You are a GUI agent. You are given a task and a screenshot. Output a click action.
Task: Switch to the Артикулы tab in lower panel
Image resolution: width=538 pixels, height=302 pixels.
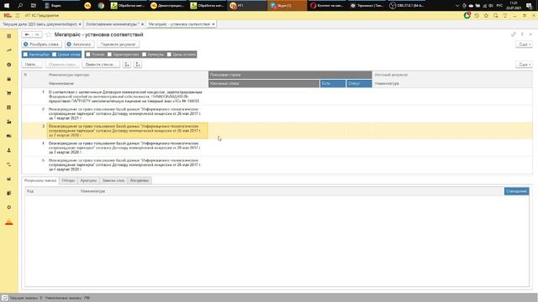point(88,180)
